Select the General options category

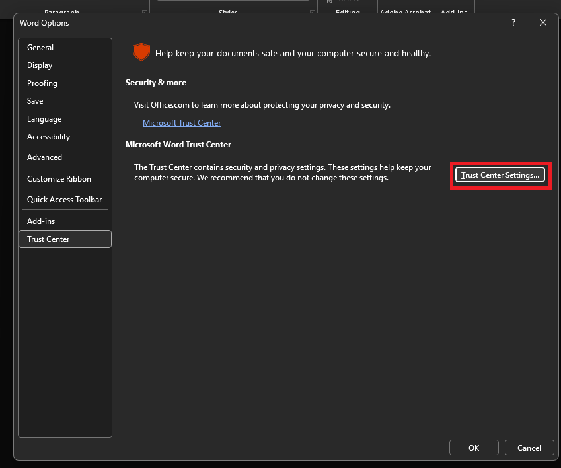click(x=40, y=48)
